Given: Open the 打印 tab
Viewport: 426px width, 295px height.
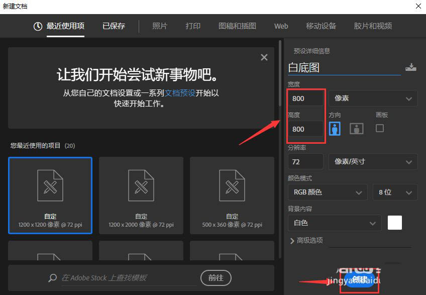Looking at the screenshot, I should [193, 26].
